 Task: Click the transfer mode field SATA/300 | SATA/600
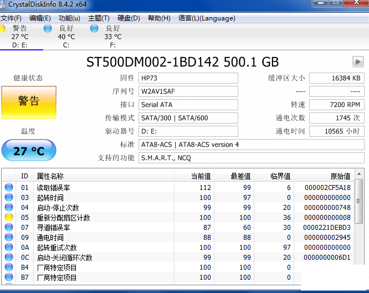188,118
